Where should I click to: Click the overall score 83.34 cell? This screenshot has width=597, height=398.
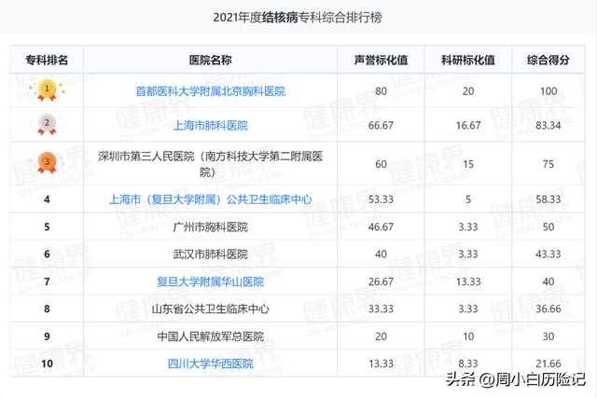(548, 126)
